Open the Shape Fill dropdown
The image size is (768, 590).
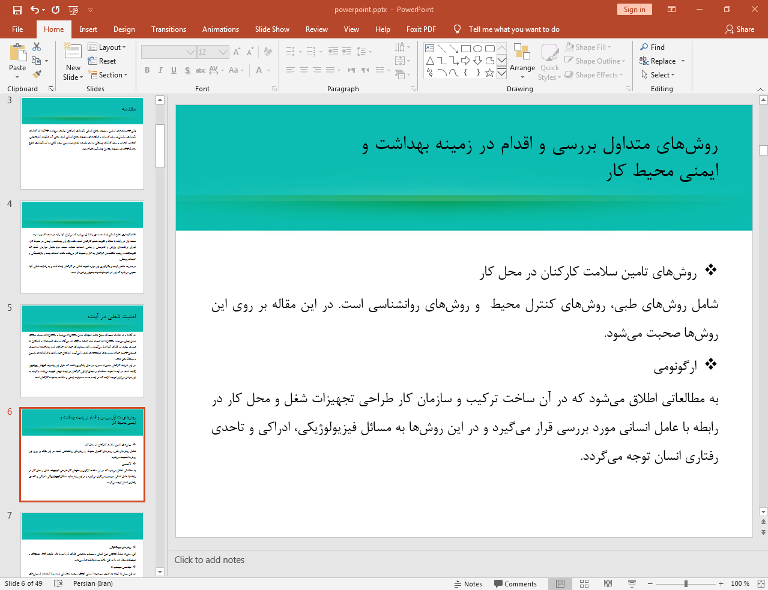[588, 47]
